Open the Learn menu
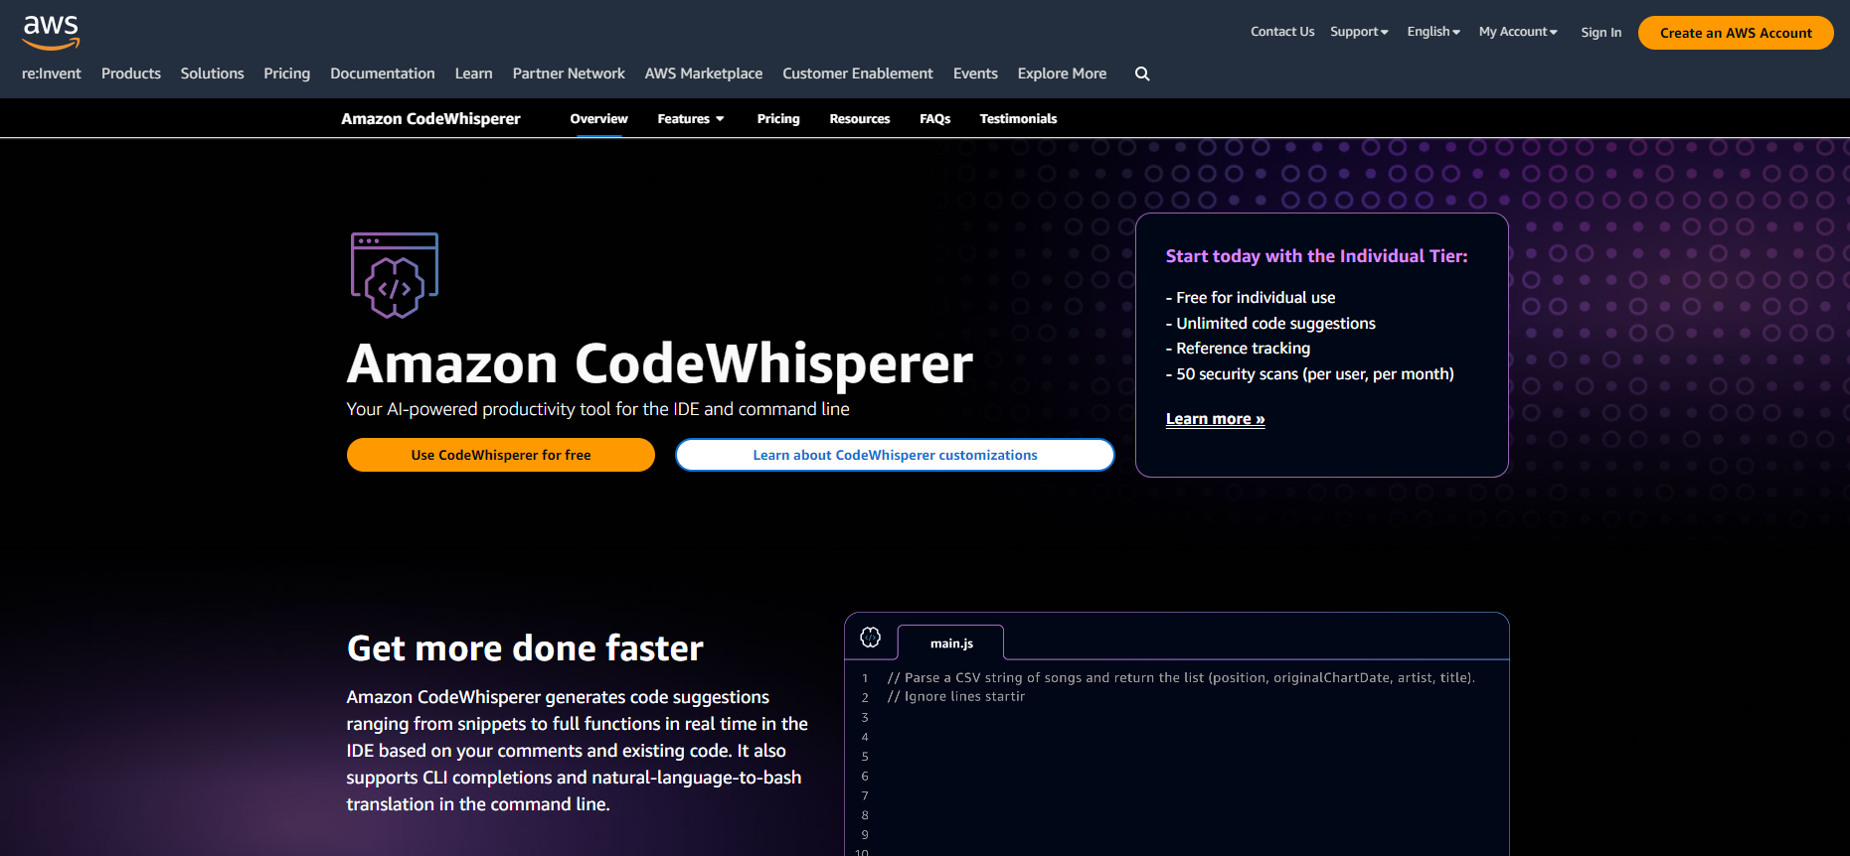1850x856 pixels. coord(473,73)
